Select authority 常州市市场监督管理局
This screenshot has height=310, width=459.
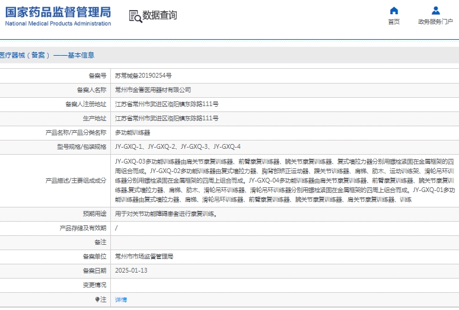pos(144,257)
